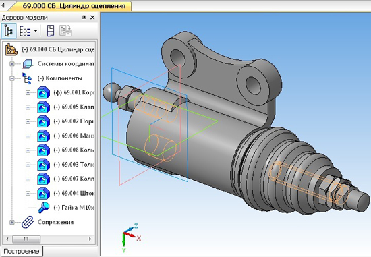The width and height of the screenshot is (371, 257).
Task: Open the Построение tab
Action: pos(22,252)
